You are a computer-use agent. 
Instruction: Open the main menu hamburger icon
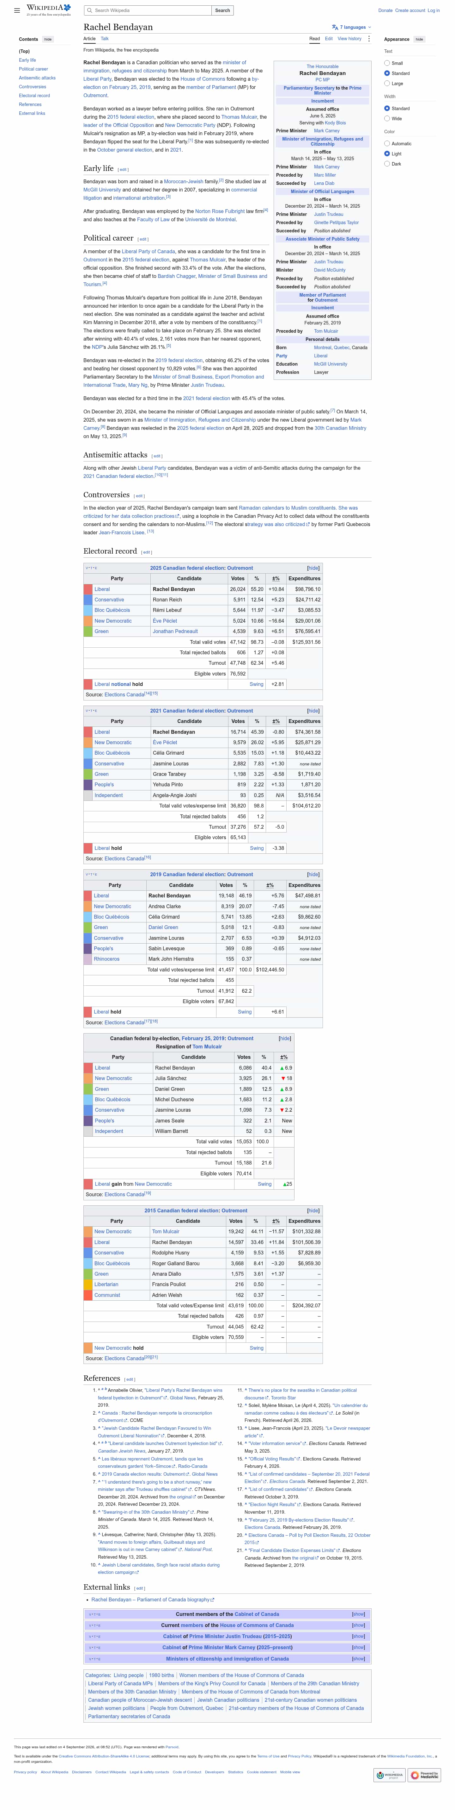(x=17, y=10)
